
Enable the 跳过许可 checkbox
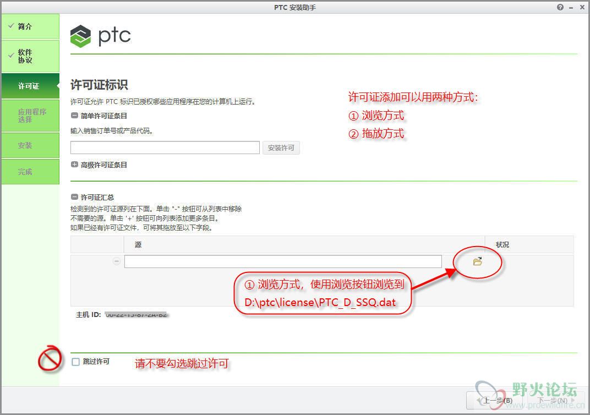[75, 362]
